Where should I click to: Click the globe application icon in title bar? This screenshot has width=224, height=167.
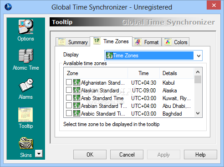[x=8, y=7]
